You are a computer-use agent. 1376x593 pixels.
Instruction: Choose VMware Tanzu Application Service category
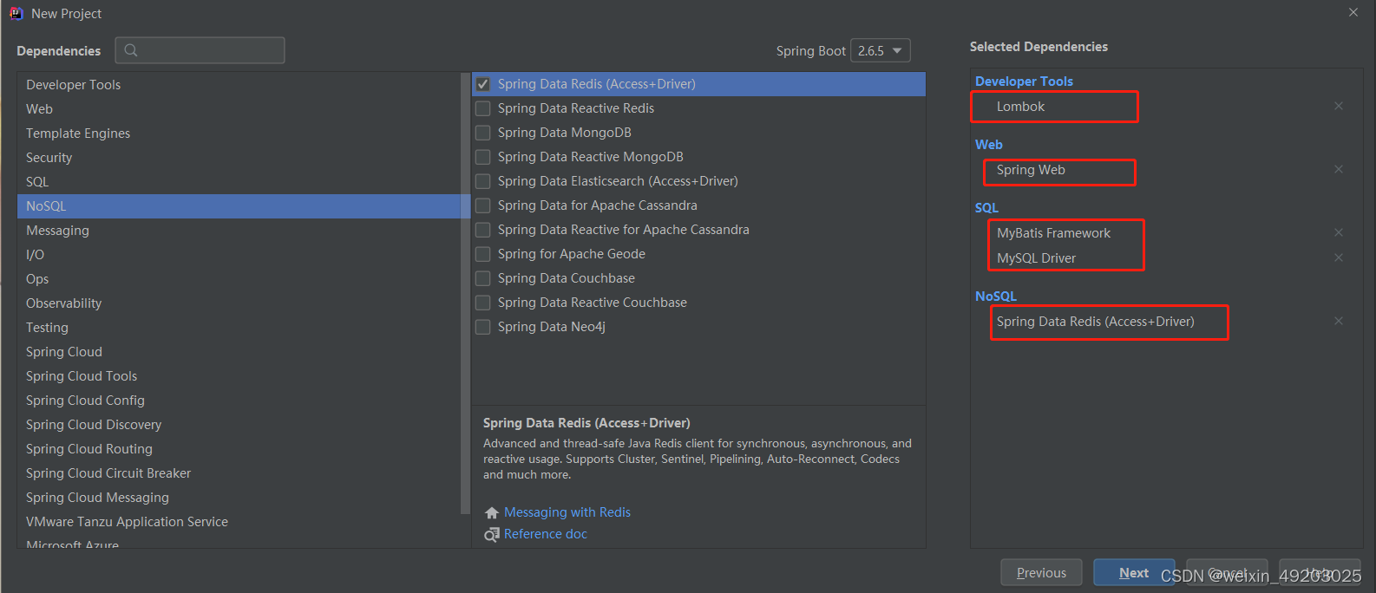239,522
